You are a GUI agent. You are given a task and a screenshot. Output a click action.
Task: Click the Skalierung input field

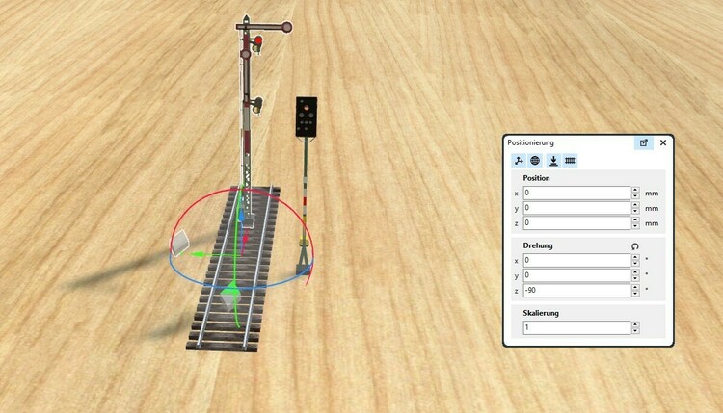[x=576, y=327]
